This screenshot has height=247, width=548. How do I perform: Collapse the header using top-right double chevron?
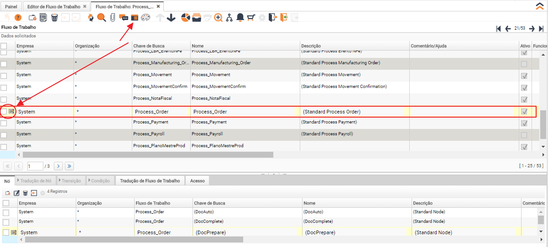[539, 6]
